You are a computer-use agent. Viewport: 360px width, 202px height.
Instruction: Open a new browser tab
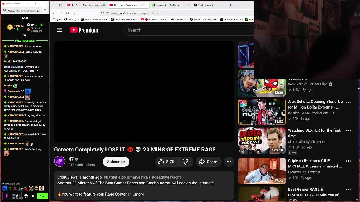(238, 5)
